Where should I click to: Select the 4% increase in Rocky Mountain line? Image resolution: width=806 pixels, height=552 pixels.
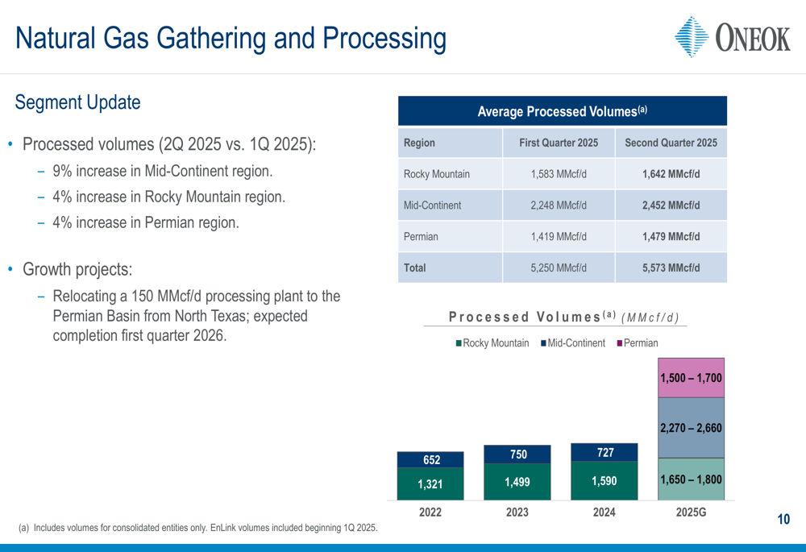pyautogui.click(x=168, y=197)
